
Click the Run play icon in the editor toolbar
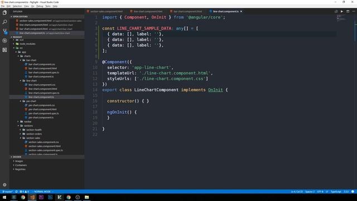(342, 11)
